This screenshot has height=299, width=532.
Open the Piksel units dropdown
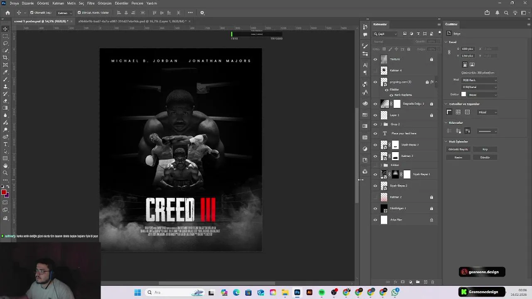point(487,112)
